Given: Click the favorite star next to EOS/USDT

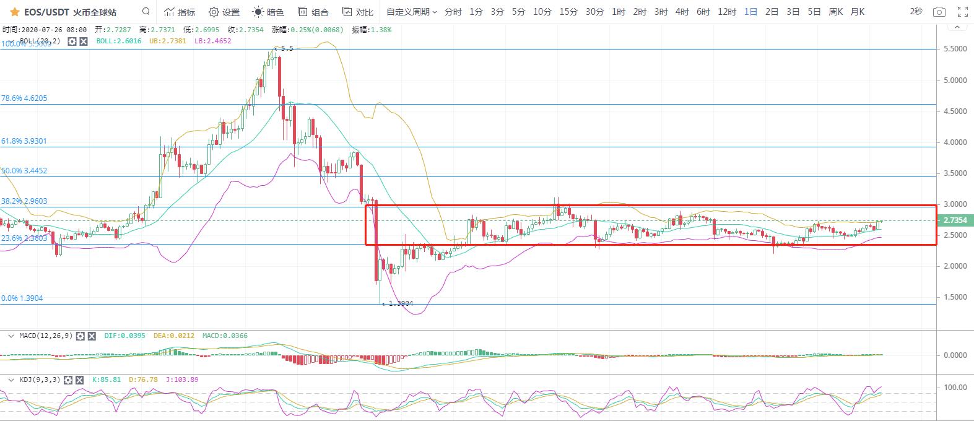Looking at the screenshot, I should click(x=14, y=12).
